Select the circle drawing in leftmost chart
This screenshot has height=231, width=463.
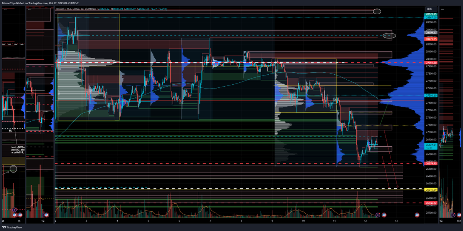pyautogui.click(x=14, y=169)
